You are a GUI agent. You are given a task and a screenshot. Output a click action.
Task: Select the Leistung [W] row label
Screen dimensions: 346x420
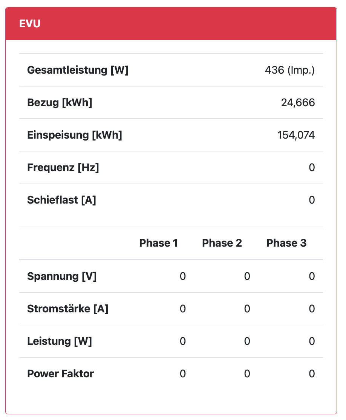click(60, 341)
